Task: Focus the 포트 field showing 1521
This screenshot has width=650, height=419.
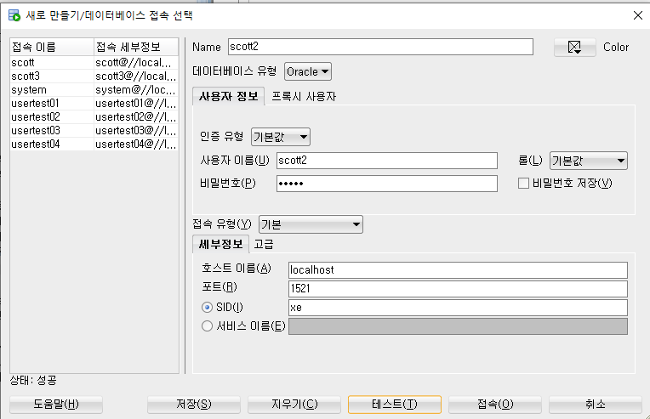Action: [x=458, y=289]
